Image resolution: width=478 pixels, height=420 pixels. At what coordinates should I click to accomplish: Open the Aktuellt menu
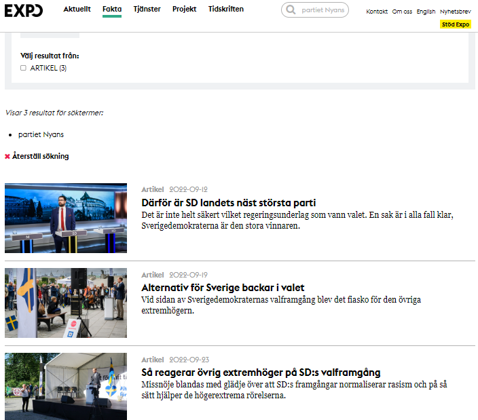point(77,9)
